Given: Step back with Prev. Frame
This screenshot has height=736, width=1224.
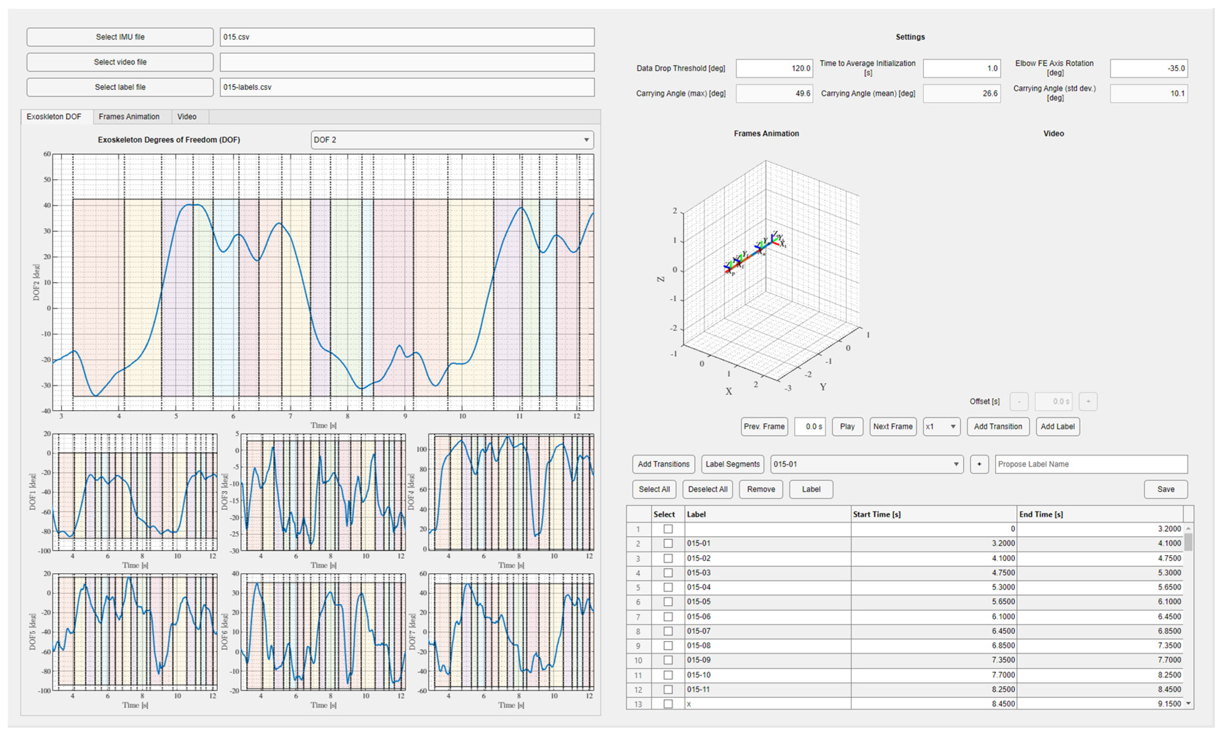Looking at the screenshot, I should click(x=764, y=427).
